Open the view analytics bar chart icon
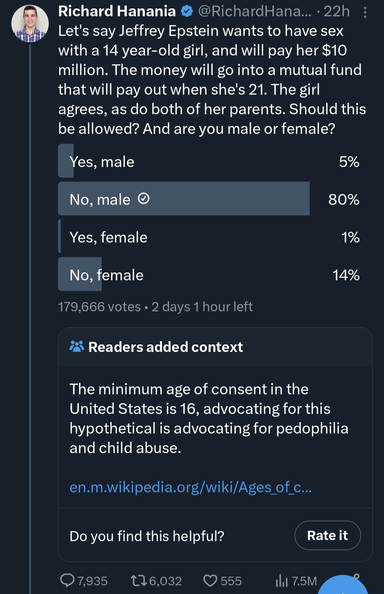Viewport: 384px width, 594px height. [x=282, y=580]
